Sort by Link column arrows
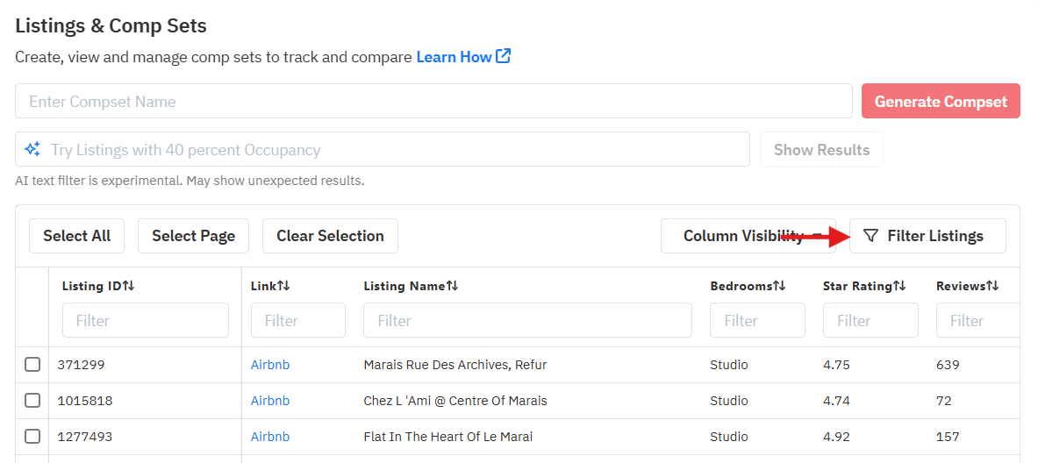The image size is (1038, 463). coord(283,286)
